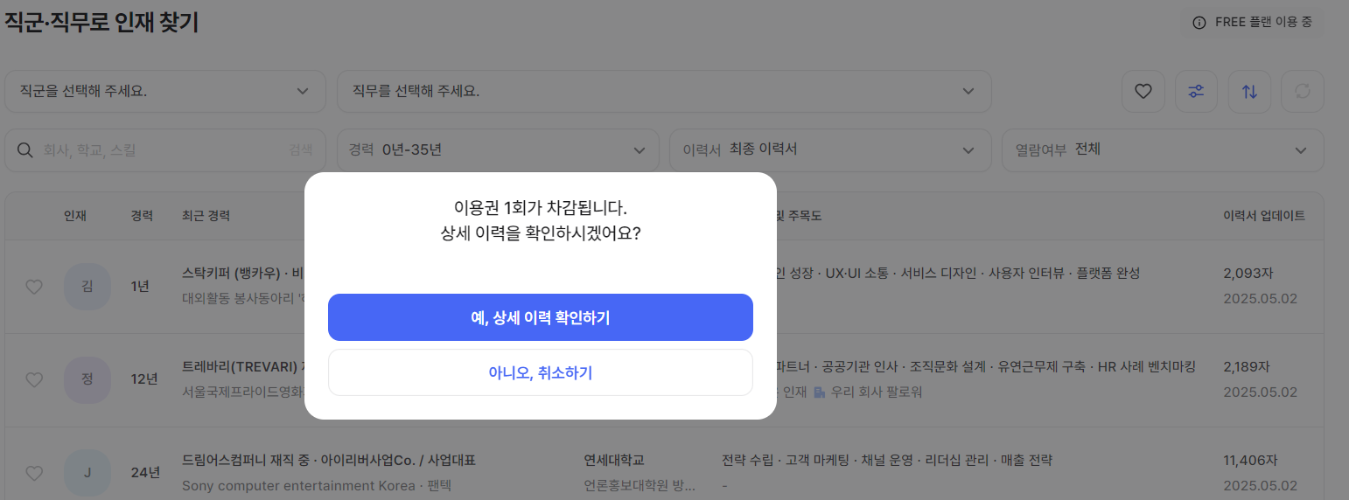Click the 정 candidate avatar
Screen dimensions: 1349x500
pos(87,379)
